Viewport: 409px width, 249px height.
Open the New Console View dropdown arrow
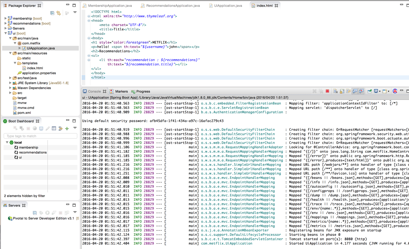coord(389,91)
